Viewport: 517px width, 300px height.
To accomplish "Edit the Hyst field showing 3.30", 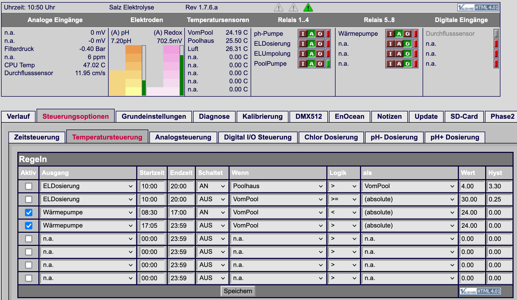I will pyautogui.click(x=499, y=186).
